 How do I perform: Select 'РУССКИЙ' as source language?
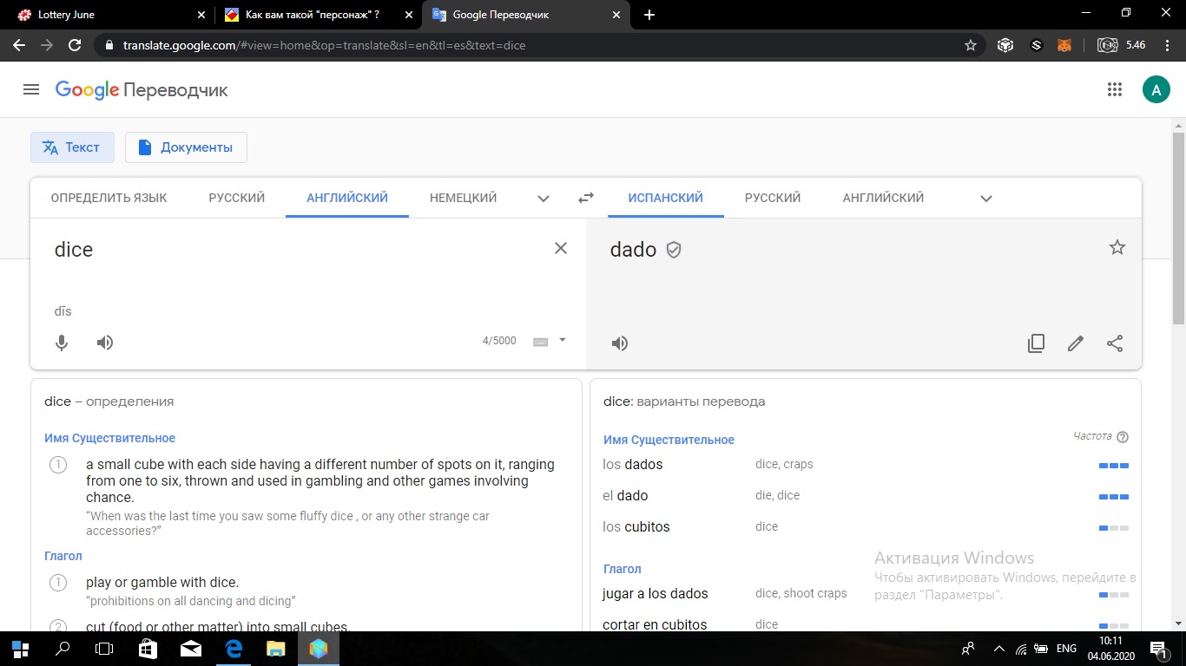[237, 198]
